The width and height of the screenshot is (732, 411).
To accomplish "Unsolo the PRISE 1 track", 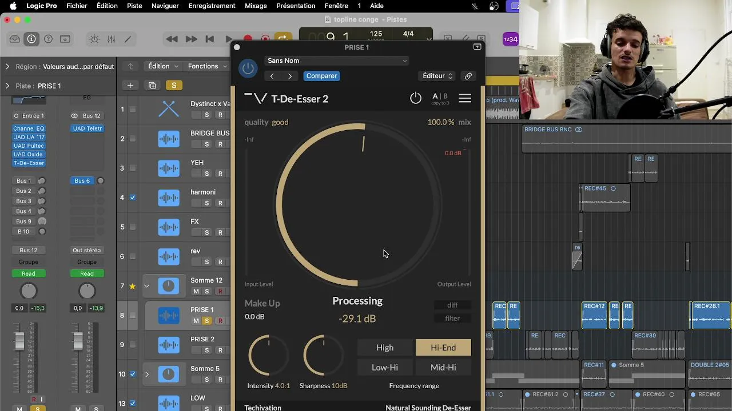I will click(206, 321).
